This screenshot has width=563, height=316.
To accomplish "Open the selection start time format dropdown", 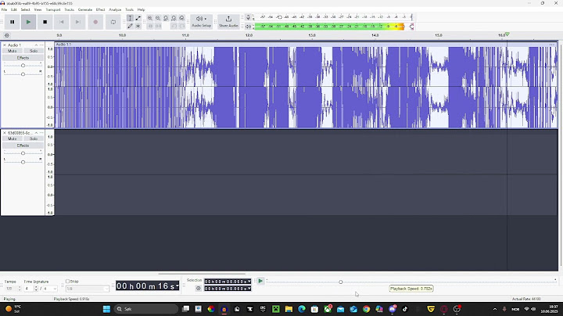I will click(249, 282).
